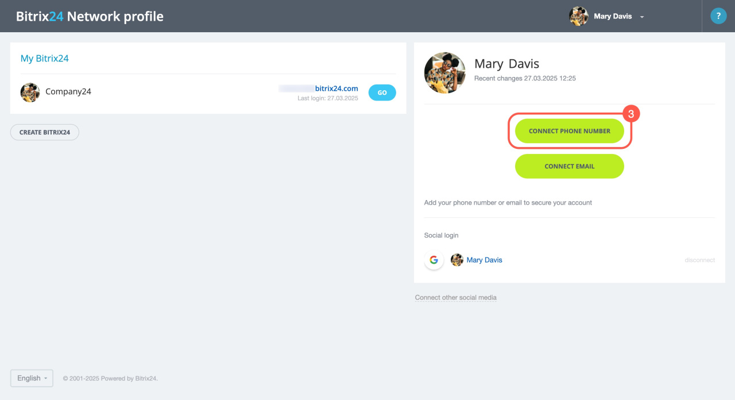
Task: Expand the Mary Davis user menu arrow
Action: [642, 17]
